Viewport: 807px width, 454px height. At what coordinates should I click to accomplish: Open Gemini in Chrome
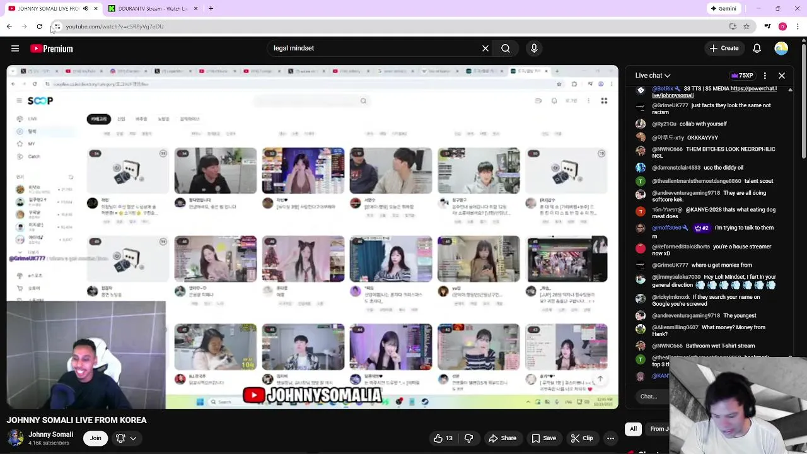tap(723, 9)
